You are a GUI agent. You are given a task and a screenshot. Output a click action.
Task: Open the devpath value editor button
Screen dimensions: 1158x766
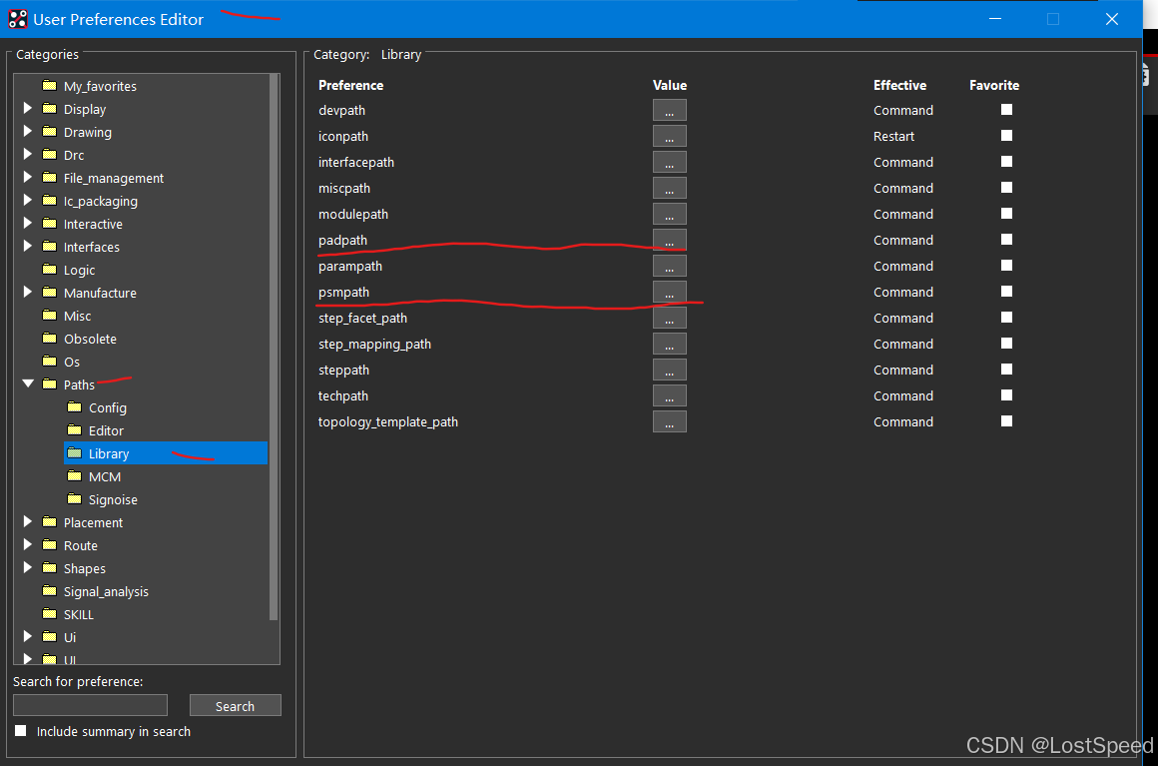669,110
